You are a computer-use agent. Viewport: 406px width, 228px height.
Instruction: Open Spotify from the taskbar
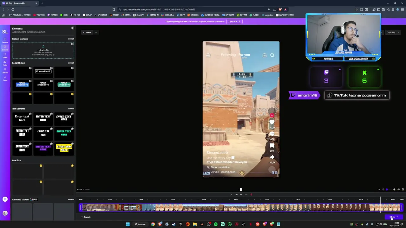click(216, 224)
